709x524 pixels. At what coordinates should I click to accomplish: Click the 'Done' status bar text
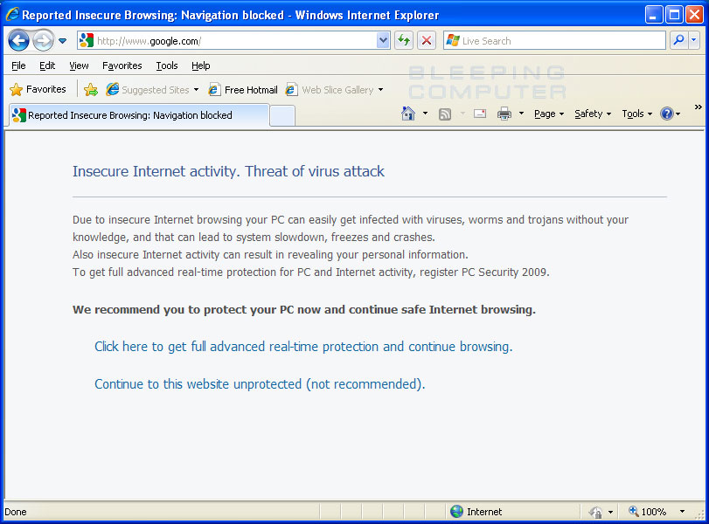(x=16, y=512)
